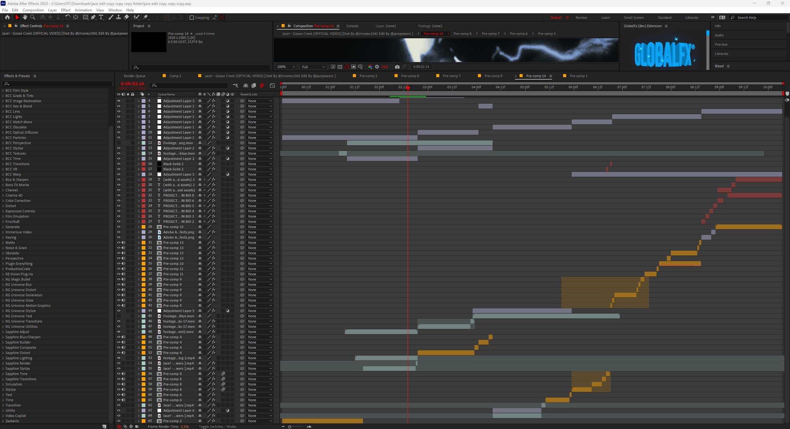
Task: Hide Pre-comp 2 layer 65 eye
Action: click(119, 421)
